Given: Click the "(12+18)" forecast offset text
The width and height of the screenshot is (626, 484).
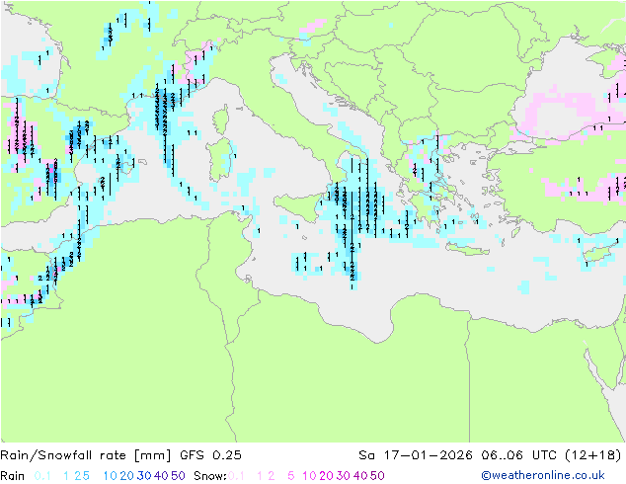Looking at the screenshot, I should 593,455.
